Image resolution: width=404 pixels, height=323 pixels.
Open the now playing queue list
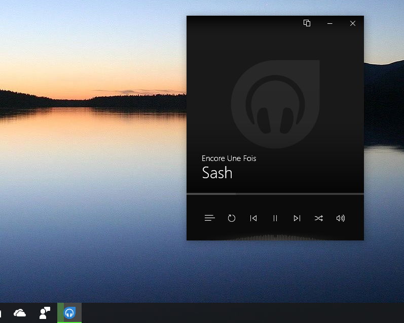tap(209, 218)
